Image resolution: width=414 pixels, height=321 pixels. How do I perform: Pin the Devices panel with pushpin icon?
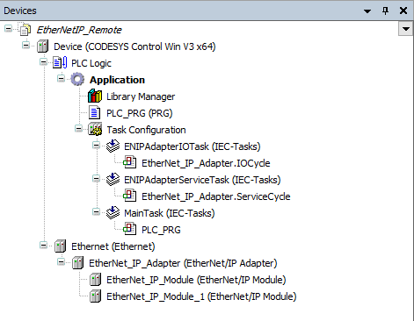[385, 11]
